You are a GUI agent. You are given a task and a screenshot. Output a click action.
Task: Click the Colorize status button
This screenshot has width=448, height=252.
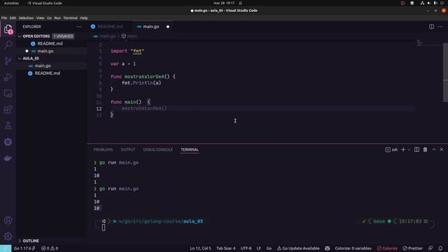point(387,248)
